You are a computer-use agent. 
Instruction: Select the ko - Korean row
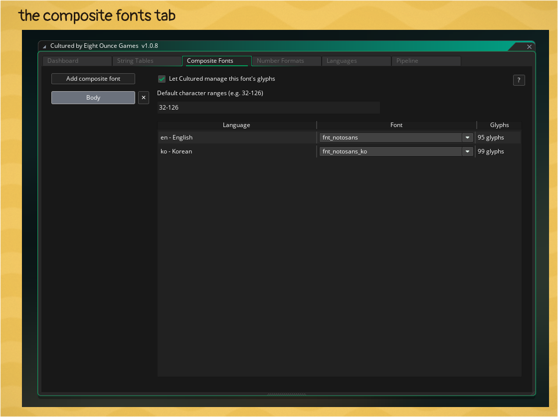pyautogui.click(x=339, y=151)
